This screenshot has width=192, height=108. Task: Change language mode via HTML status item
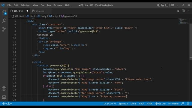click(149, 103)
